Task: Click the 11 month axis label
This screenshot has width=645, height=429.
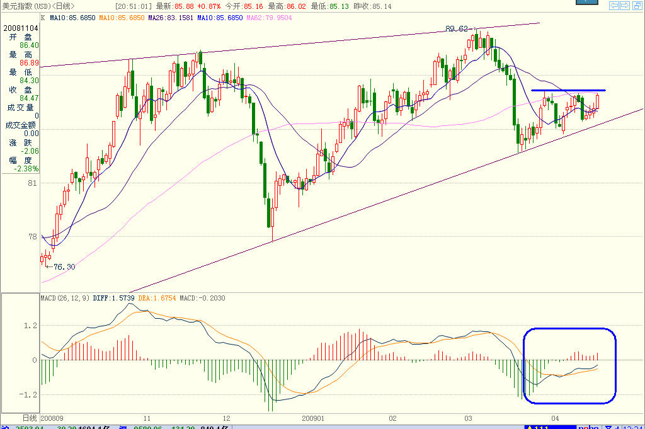Action: [x=147, y=418]
